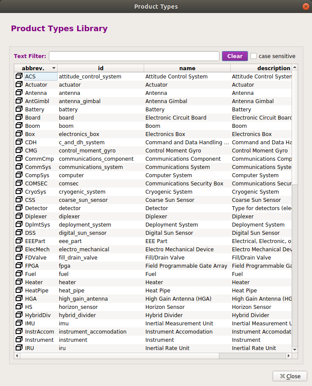Viewport: 312px width, 386px height.
Task: Select the 'control_moment_gyro' id cell
Action: point(100,151)
